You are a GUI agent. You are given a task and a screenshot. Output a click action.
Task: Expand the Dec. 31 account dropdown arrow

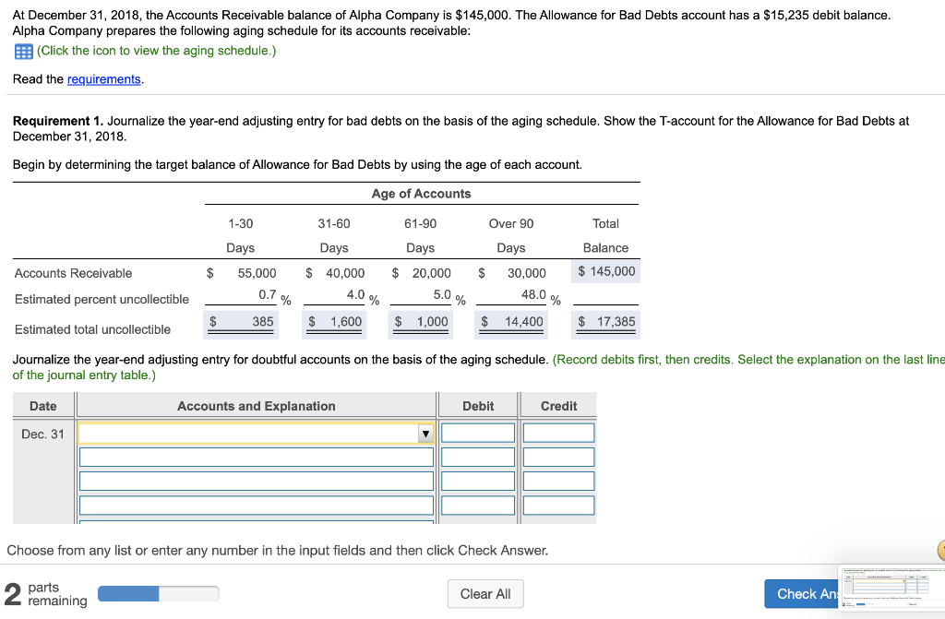(x=426, y=434)
